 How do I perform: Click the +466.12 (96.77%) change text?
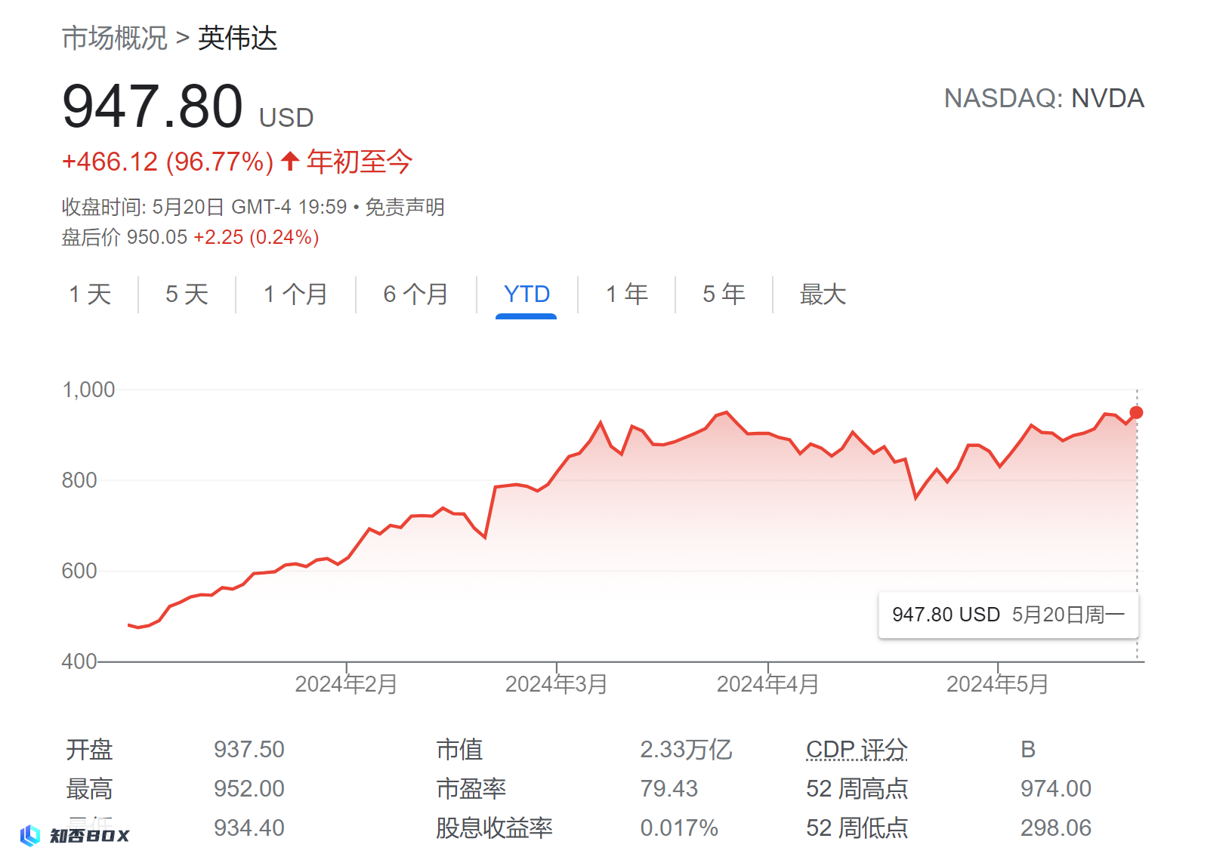[168, 162]
